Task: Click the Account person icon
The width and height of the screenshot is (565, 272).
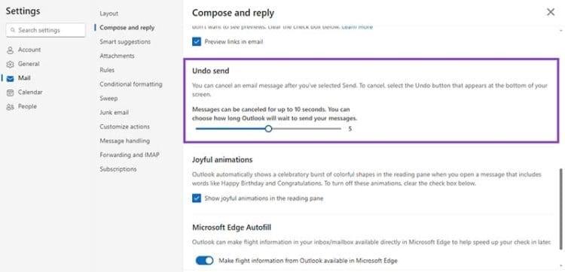Action: 10,50
